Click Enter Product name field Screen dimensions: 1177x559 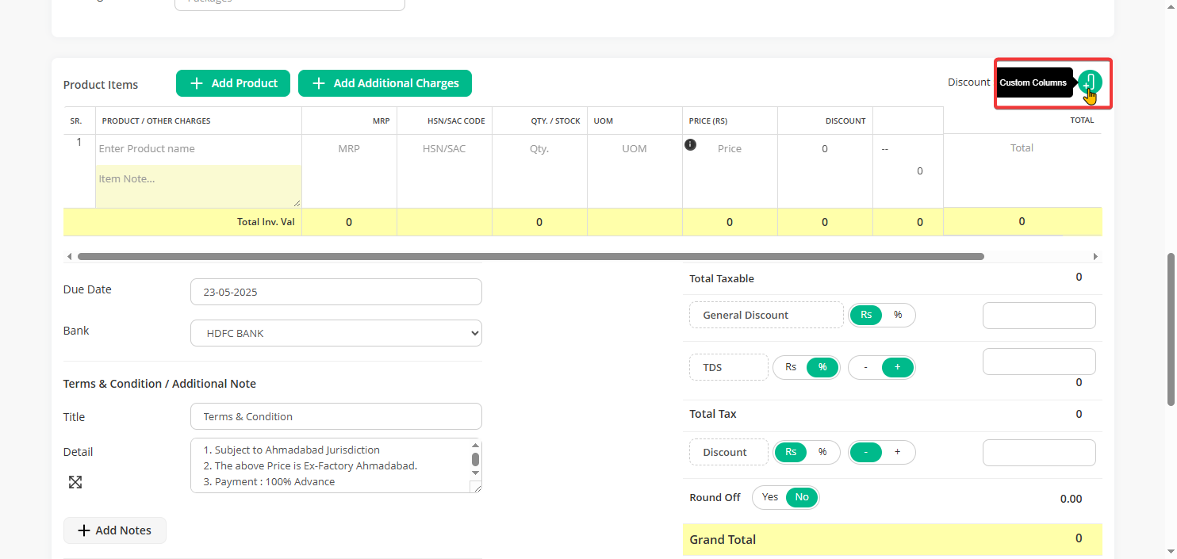pos(197,149)
